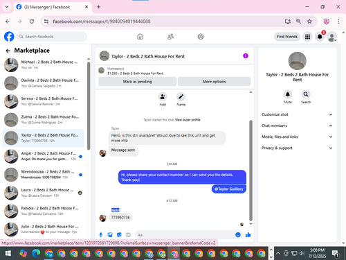Send a thumbs-up like
The width and height of the screenshot is (346, 260).
(x=248, y=235)
